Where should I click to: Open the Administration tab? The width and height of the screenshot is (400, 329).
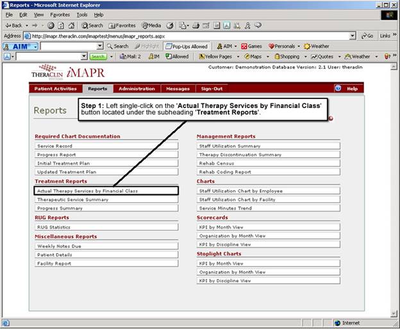click(x=137, y=89)
